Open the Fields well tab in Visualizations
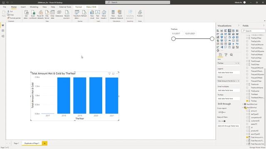 click(x=220, y=55)
